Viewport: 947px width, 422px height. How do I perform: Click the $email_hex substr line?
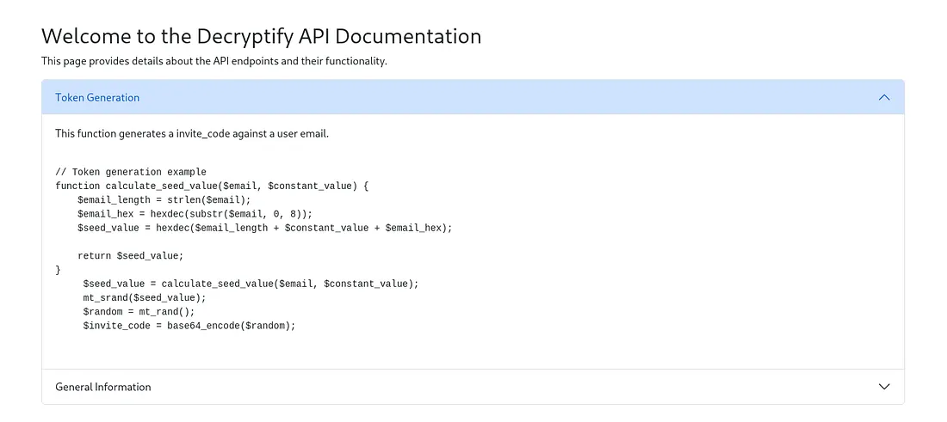pos(195,213)
